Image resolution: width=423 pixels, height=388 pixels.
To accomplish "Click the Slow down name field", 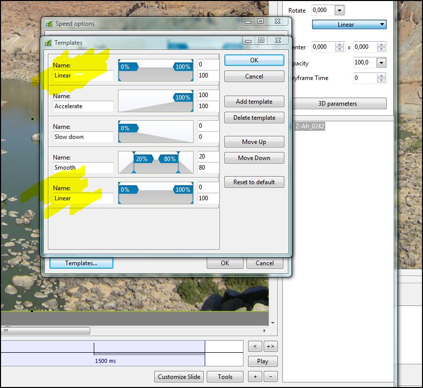I will (83, 137).
